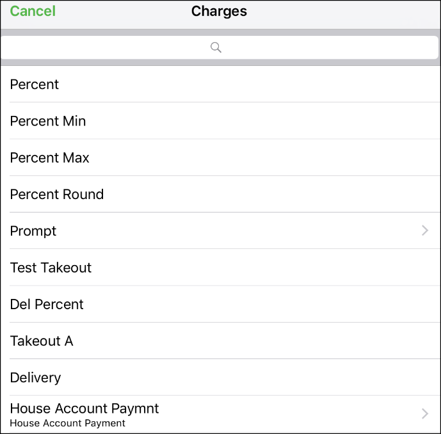Viewport: 441px width, 434px height.
Task: Apply the Delivery charge
Action: click(220, 377)
